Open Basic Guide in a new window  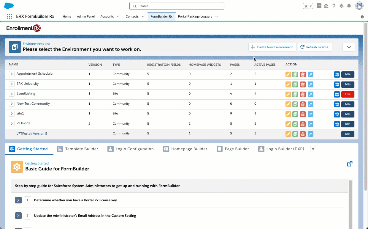(x=350, y=164)
